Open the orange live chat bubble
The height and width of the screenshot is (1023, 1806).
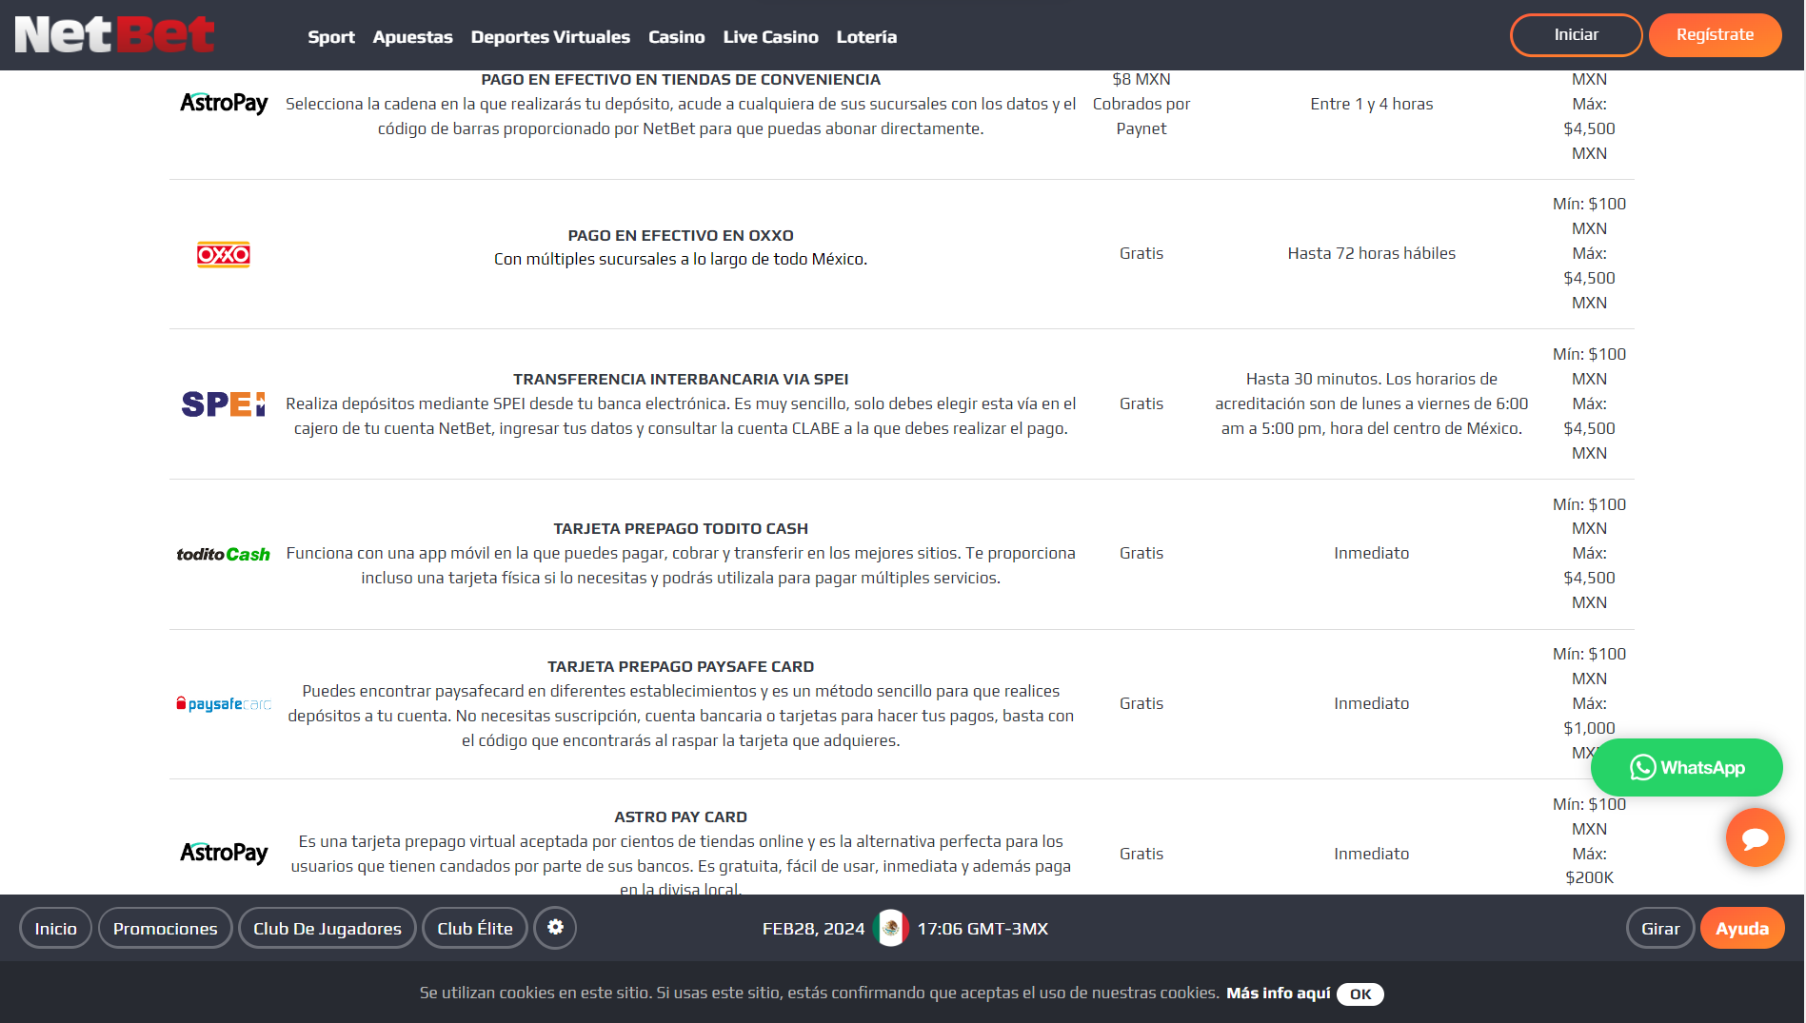(x=1755, y=837)
